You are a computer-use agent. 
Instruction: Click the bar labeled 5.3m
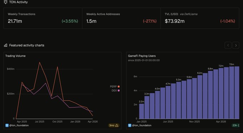coord(179,100)
